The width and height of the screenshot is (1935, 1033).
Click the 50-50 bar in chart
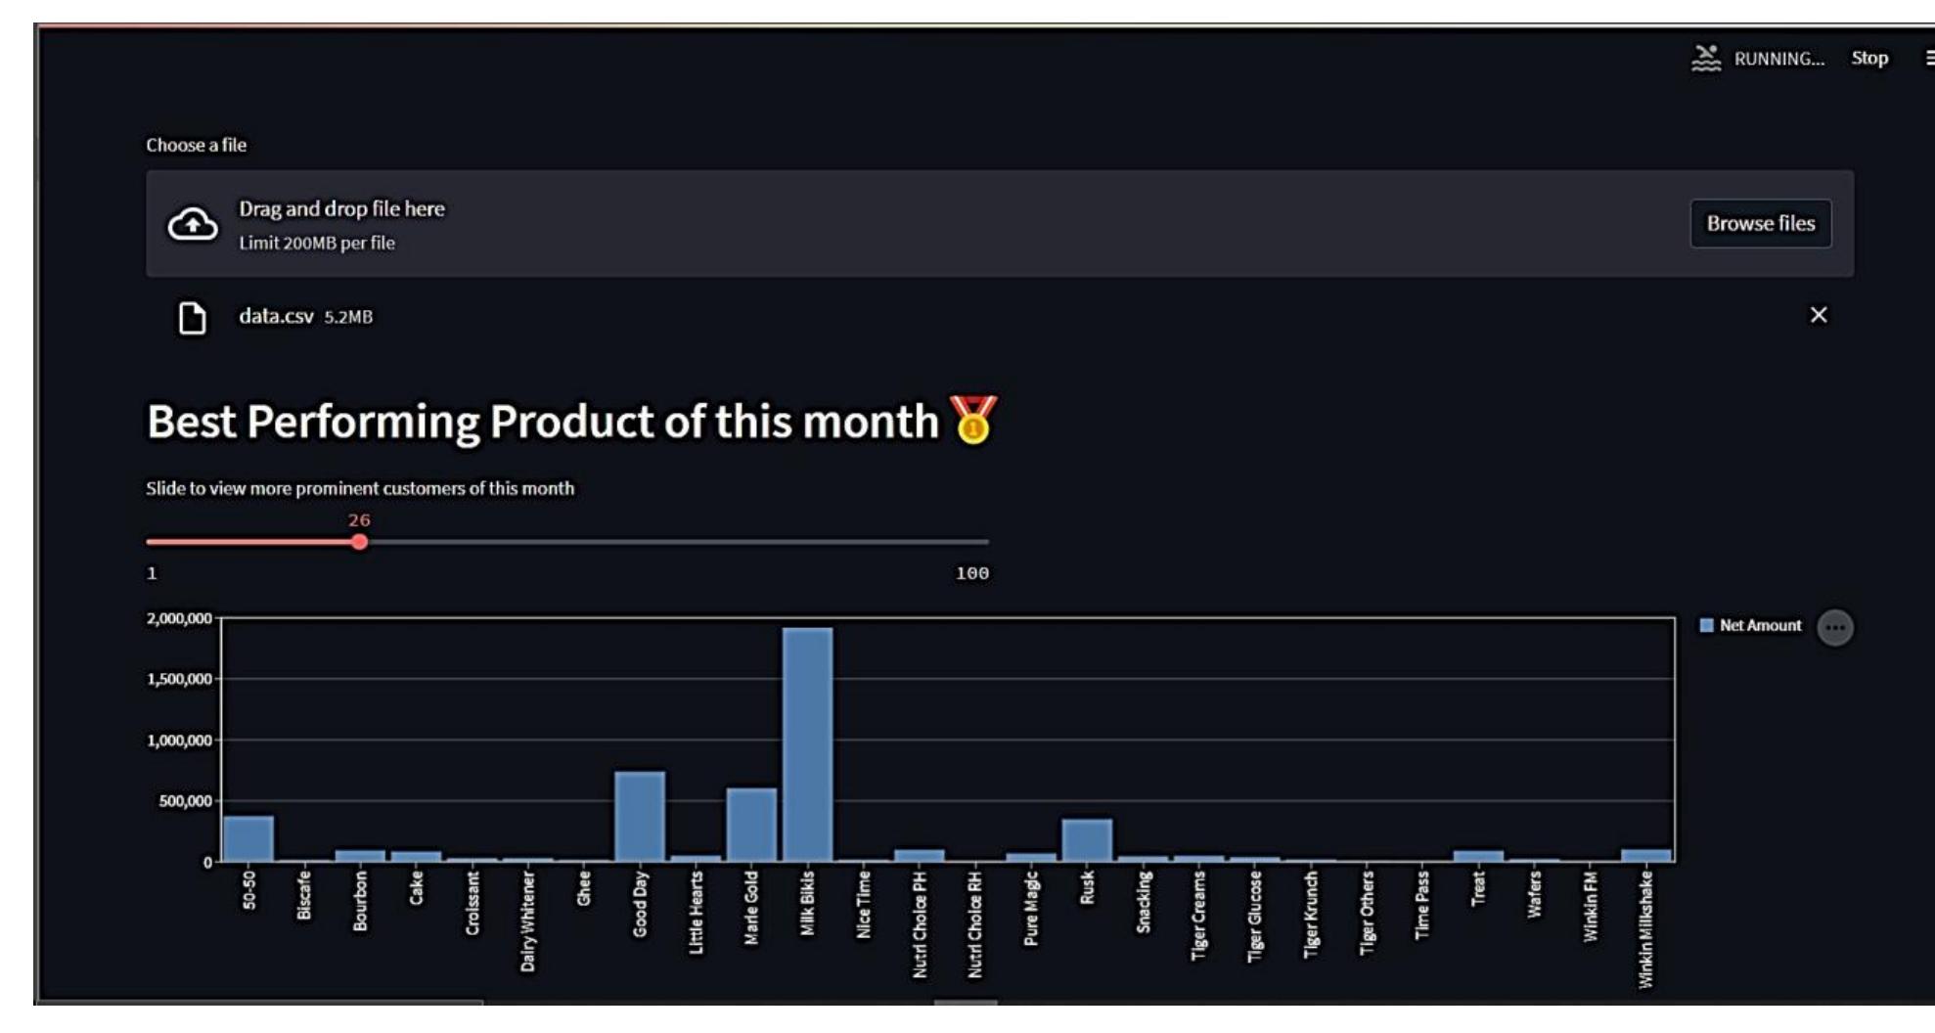[248, 838]
